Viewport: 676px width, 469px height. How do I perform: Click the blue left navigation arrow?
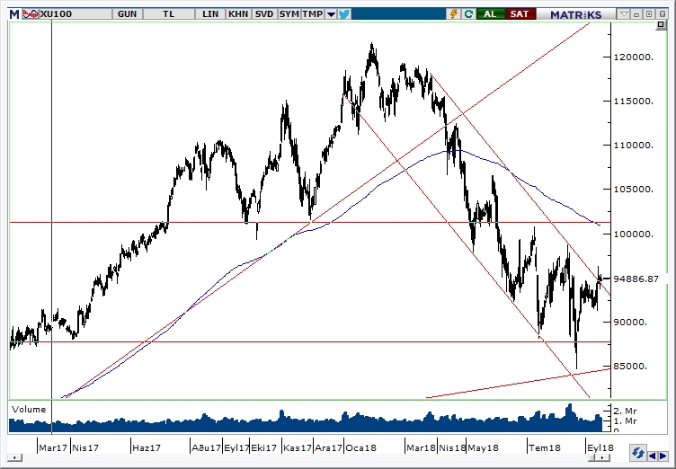tap(653, 456)
